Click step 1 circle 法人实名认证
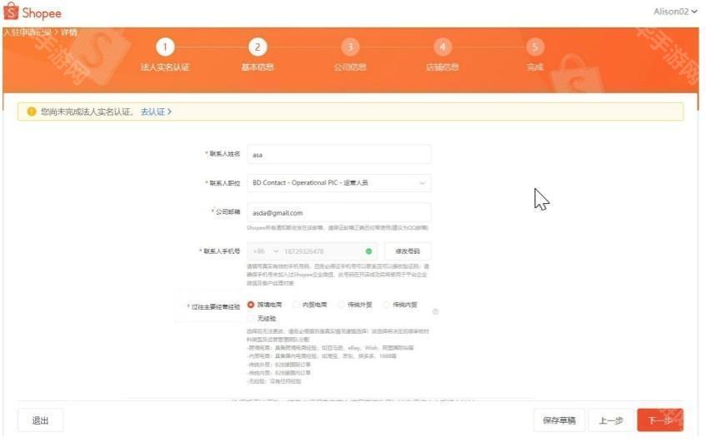Viewport: 706px width, 442px height. point(165,47)
